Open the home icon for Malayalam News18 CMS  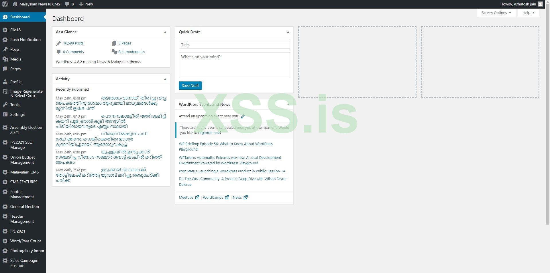point(15,4)
